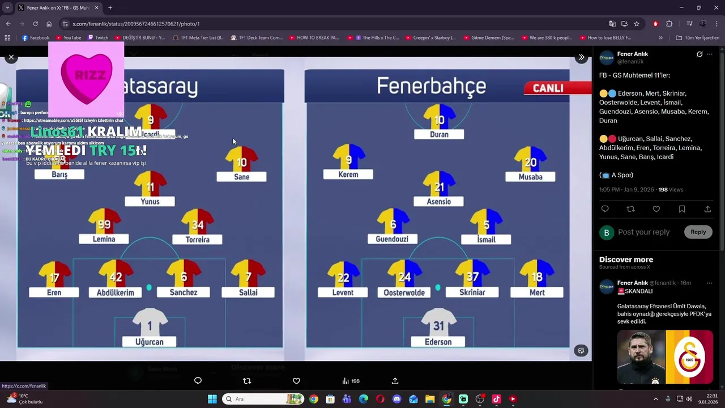The height and width of the screenshot is (408, 725).
Task: Open Discord from the taskbar
Action: (396, 399)
